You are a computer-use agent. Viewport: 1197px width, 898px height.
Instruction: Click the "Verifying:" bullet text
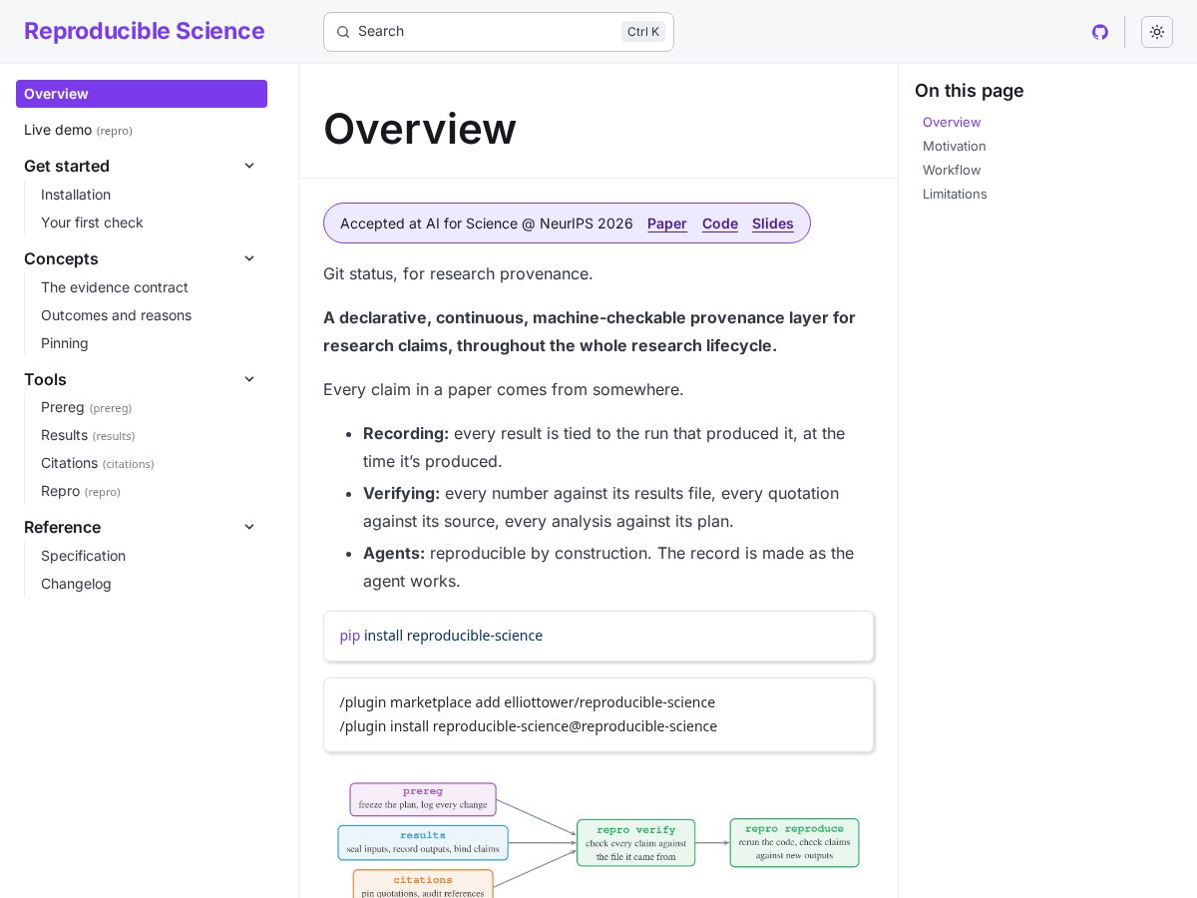[401, 493]
